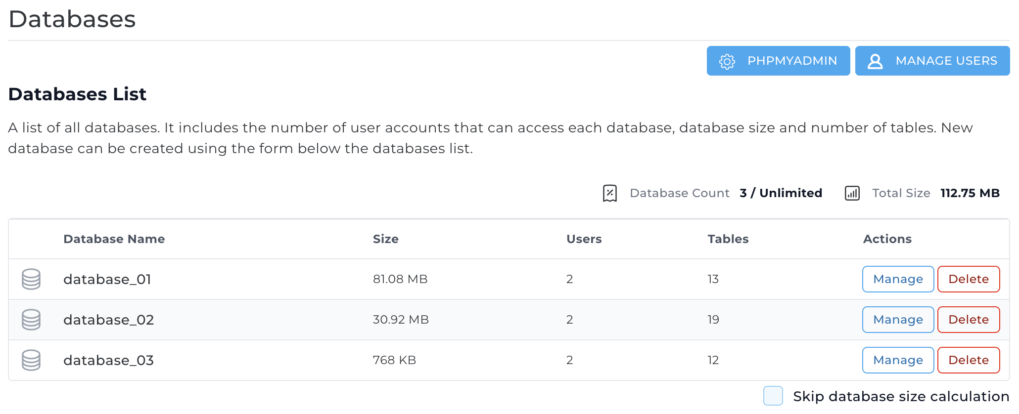Click the Total Size bar chart icon

pos(852,193)
